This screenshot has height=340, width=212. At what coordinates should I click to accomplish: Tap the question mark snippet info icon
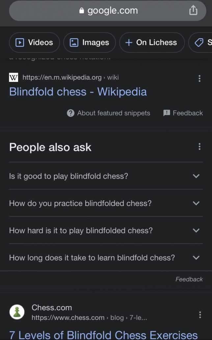(x=70, y=113)
